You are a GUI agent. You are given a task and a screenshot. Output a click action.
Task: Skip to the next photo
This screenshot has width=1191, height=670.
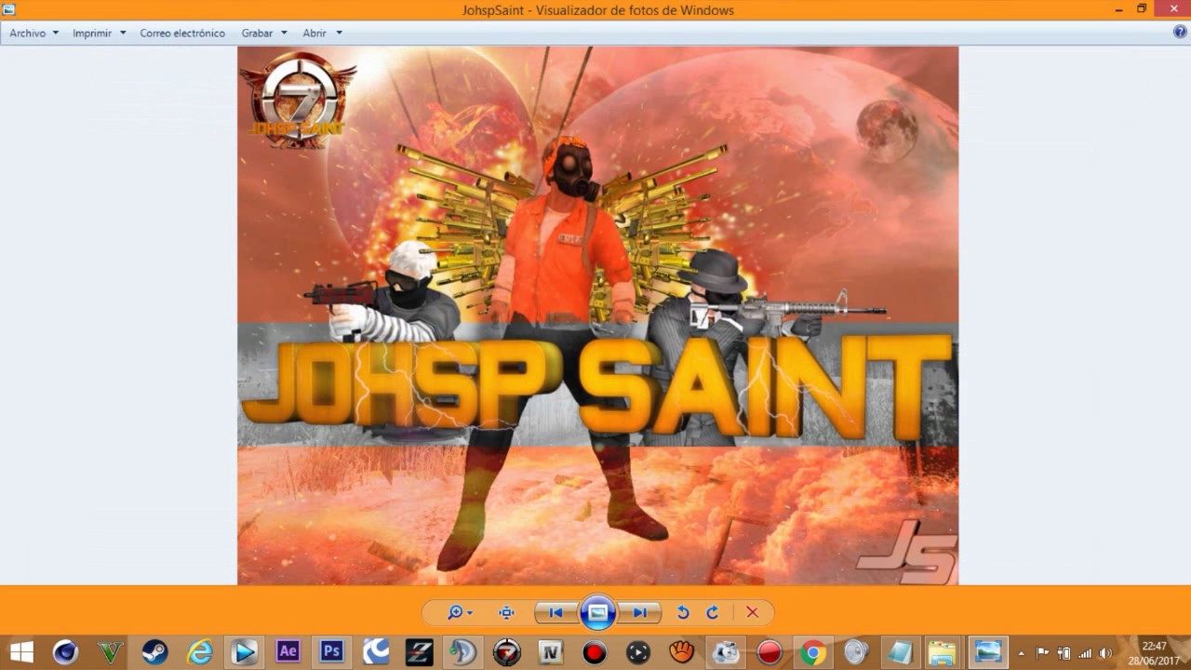click(x=639, y=612)
